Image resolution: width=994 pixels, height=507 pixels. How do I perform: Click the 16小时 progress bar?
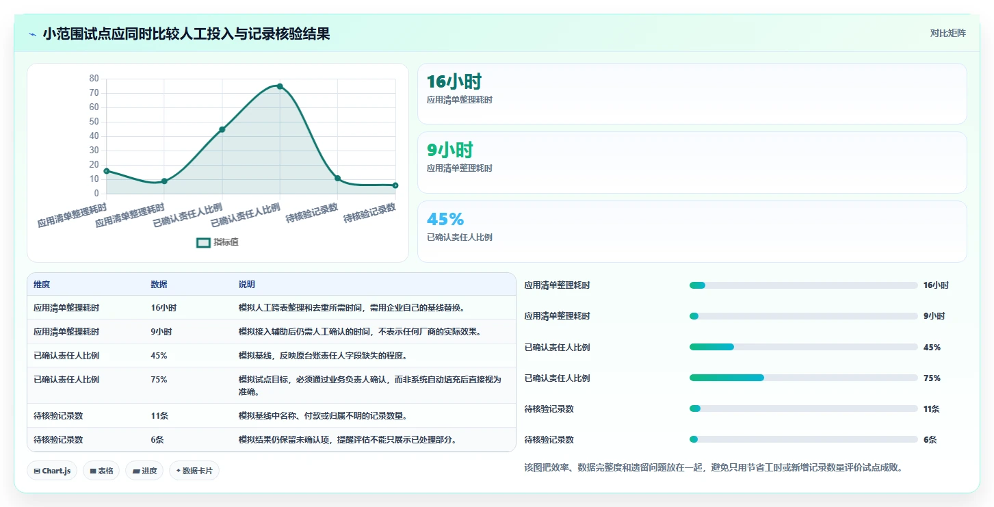pyautogui.click(x=804, y=285)
